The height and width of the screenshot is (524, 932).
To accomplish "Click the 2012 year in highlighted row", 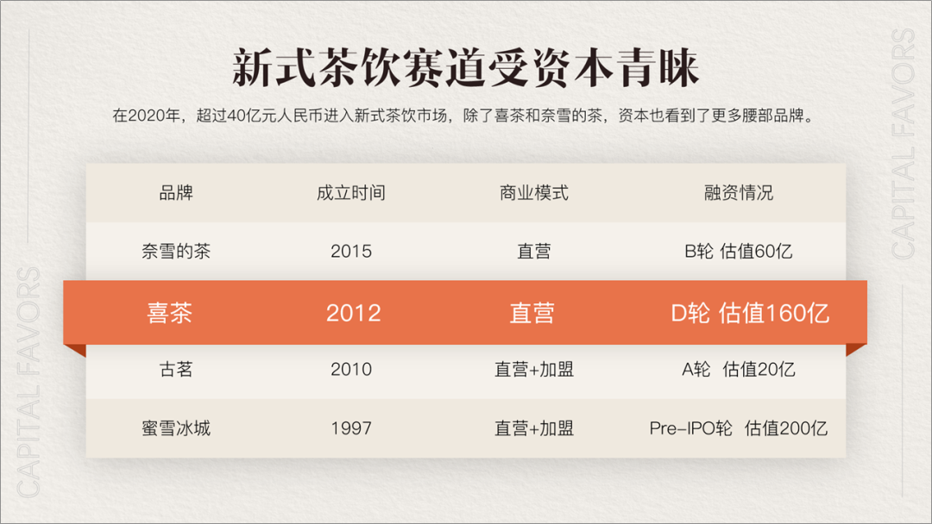I will click(x=353, y=313).
